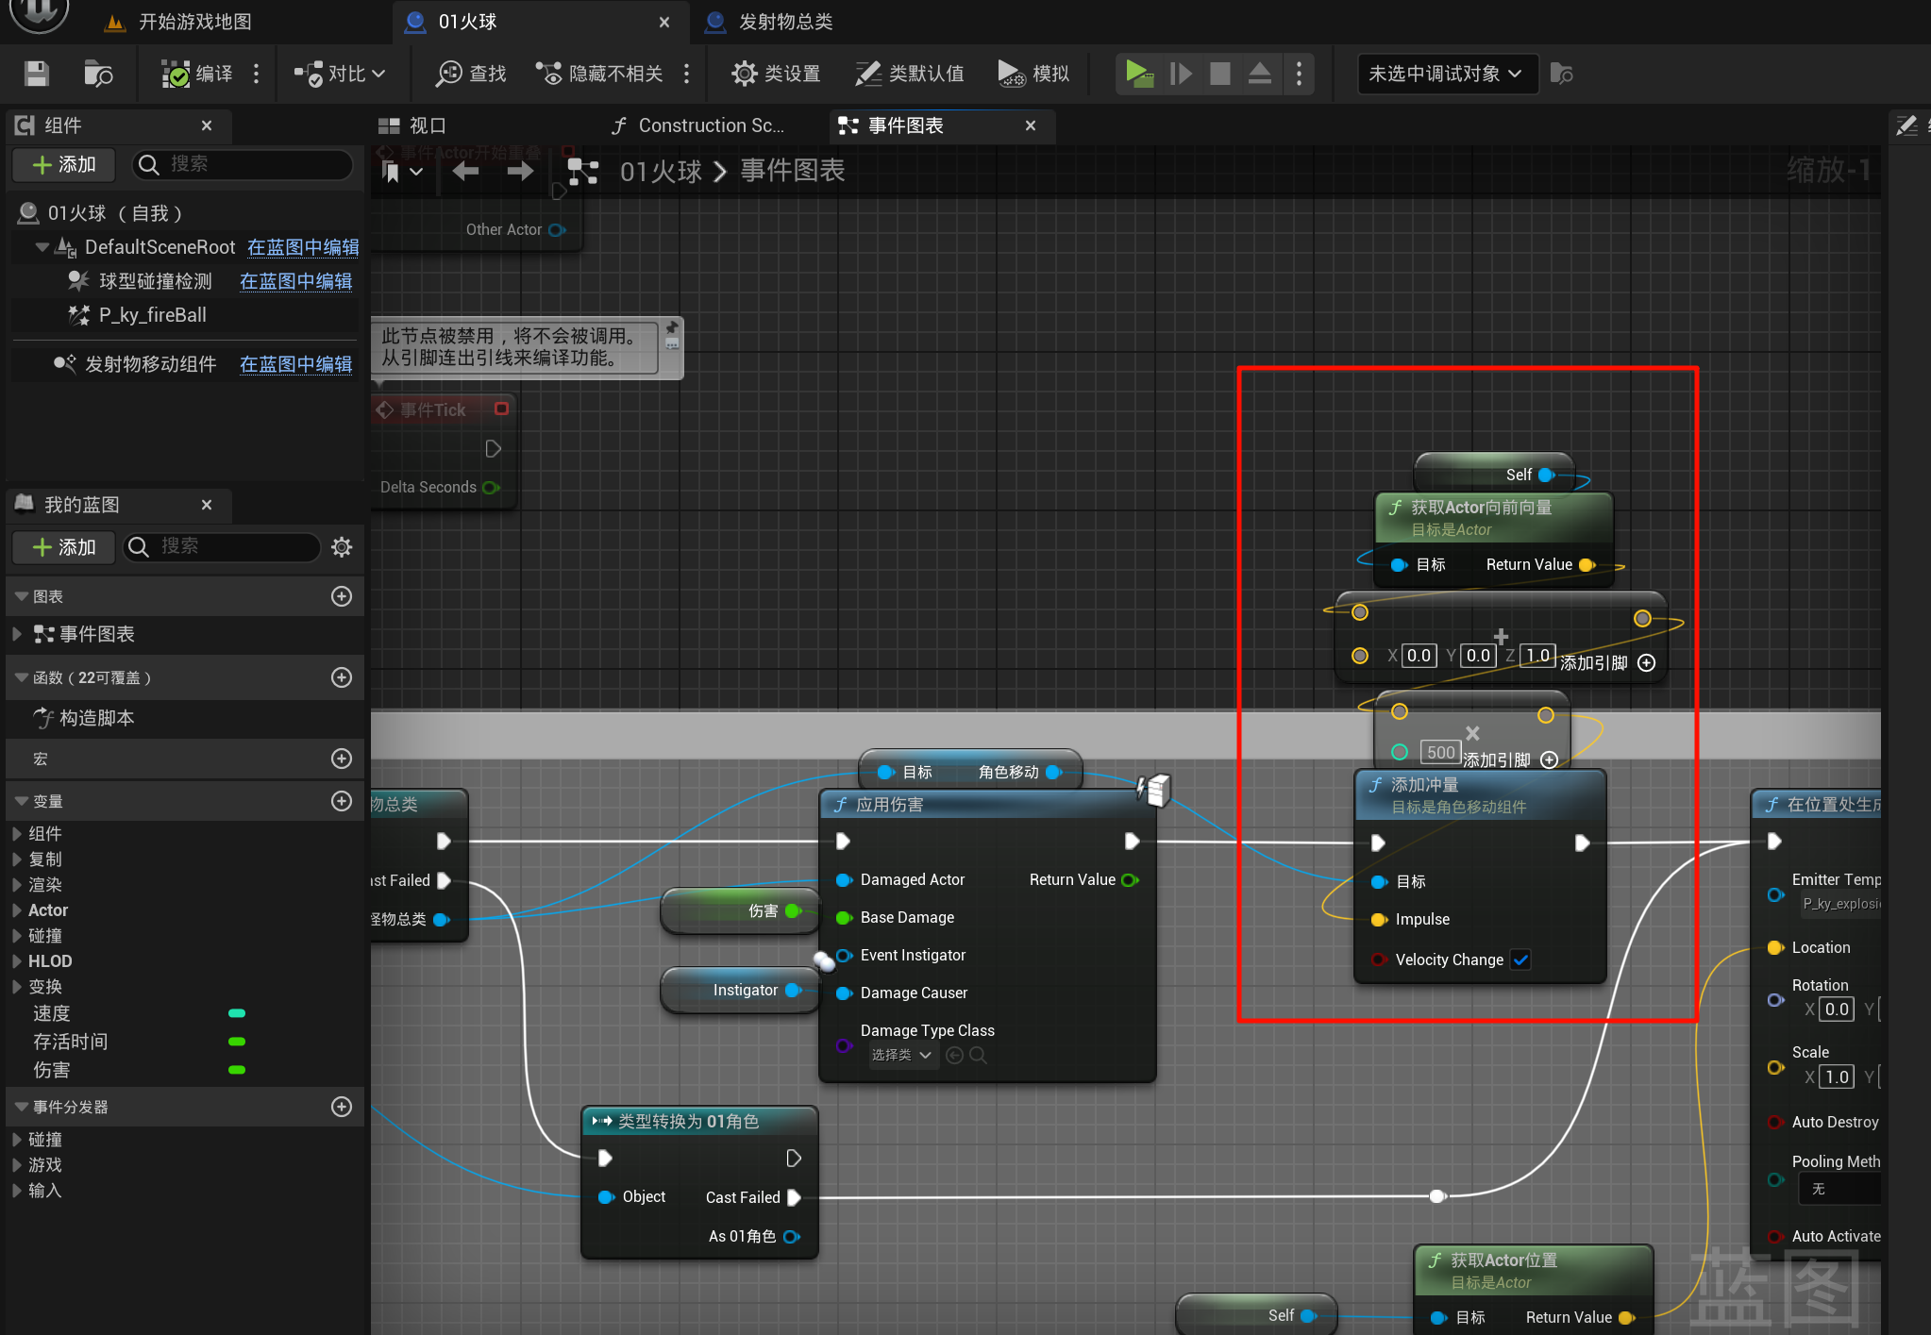Click the 添加 button in Components panel
The height and width of the screenshot is (1335, 1931).
pos(64,165)
